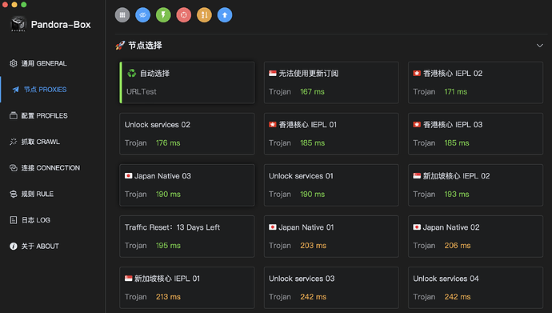Pick the Japan Native 02 node
Image resolution: width=552 pixels, height=313 pixels.
click(x=476, y=237)
